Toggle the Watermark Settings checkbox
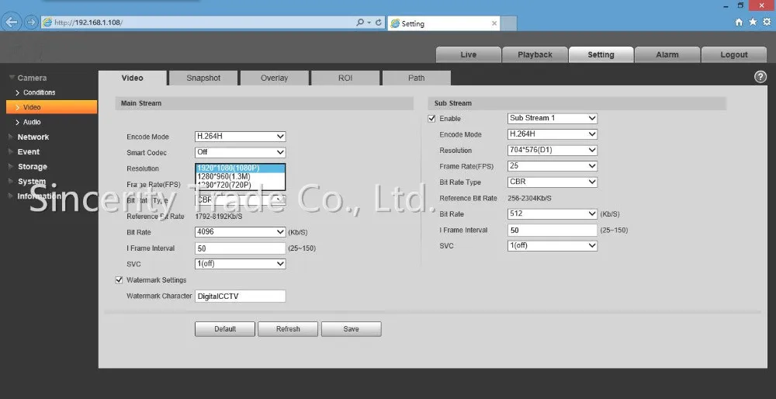776x399 pixels. (119, 280)
